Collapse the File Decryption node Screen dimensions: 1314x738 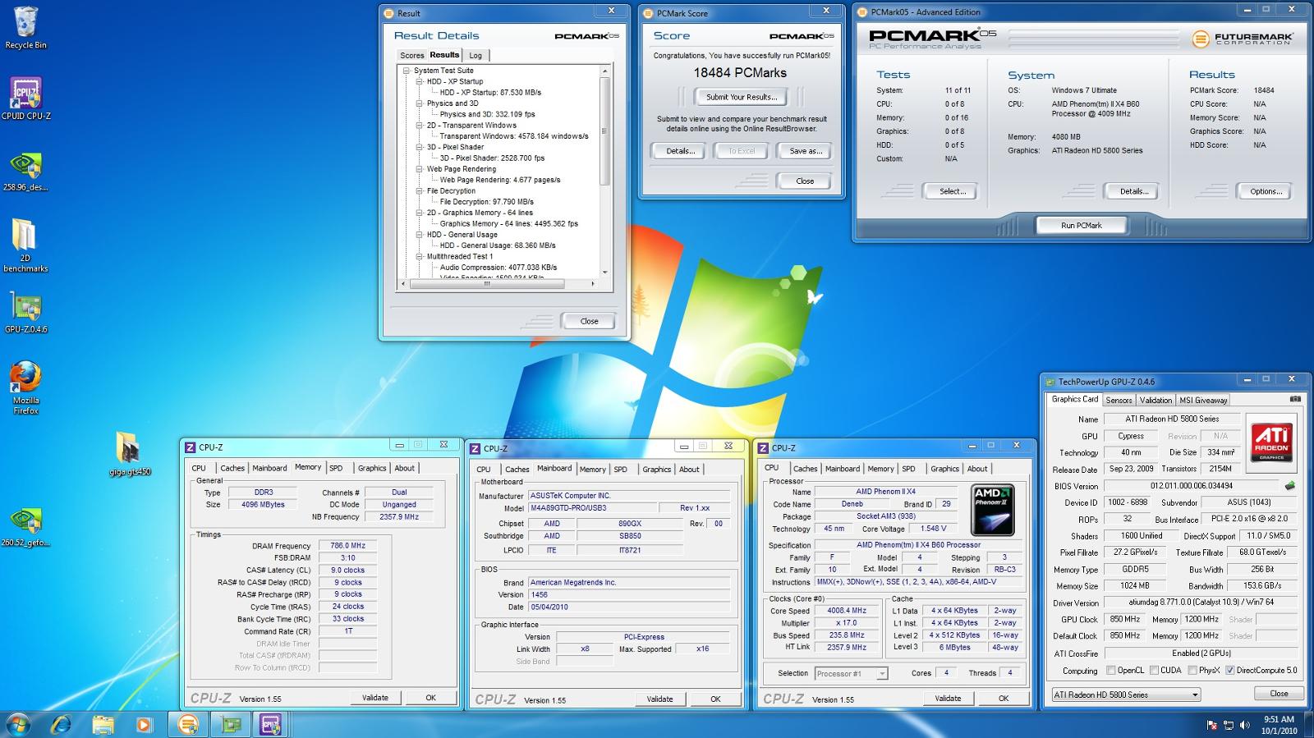point(419,190)
